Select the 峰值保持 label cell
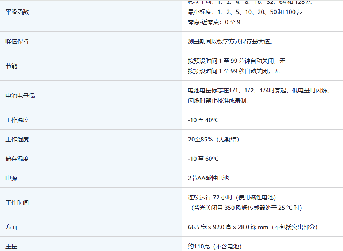 [17, 42]
